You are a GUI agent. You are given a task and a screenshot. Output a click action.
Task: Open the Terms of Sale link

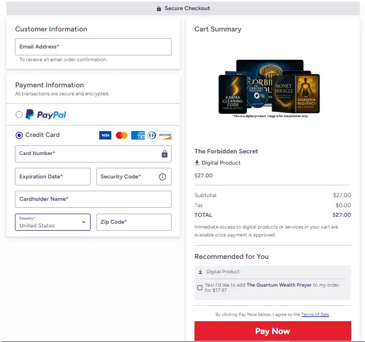click(315, 314)
